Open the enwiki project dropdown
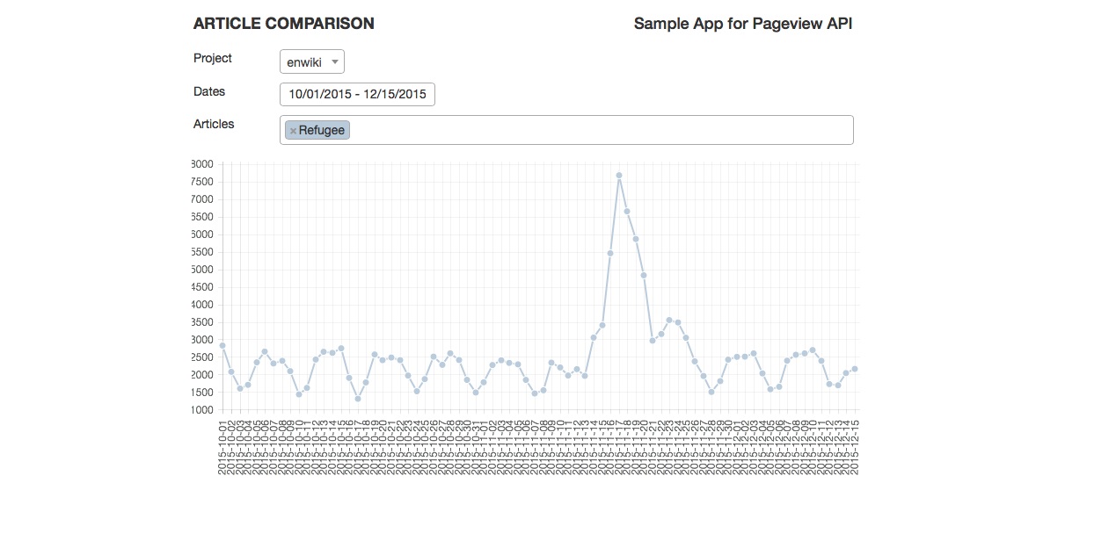 point(312,61)
